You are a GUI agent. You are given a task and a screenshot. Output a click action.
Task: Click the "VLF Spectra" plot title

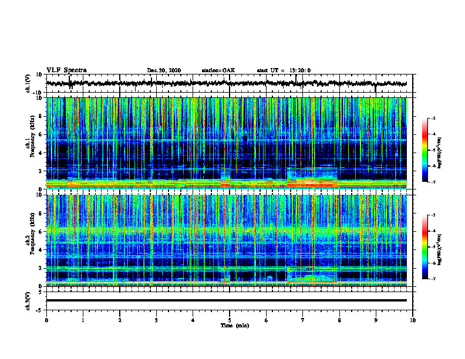[x=66, y=70]
